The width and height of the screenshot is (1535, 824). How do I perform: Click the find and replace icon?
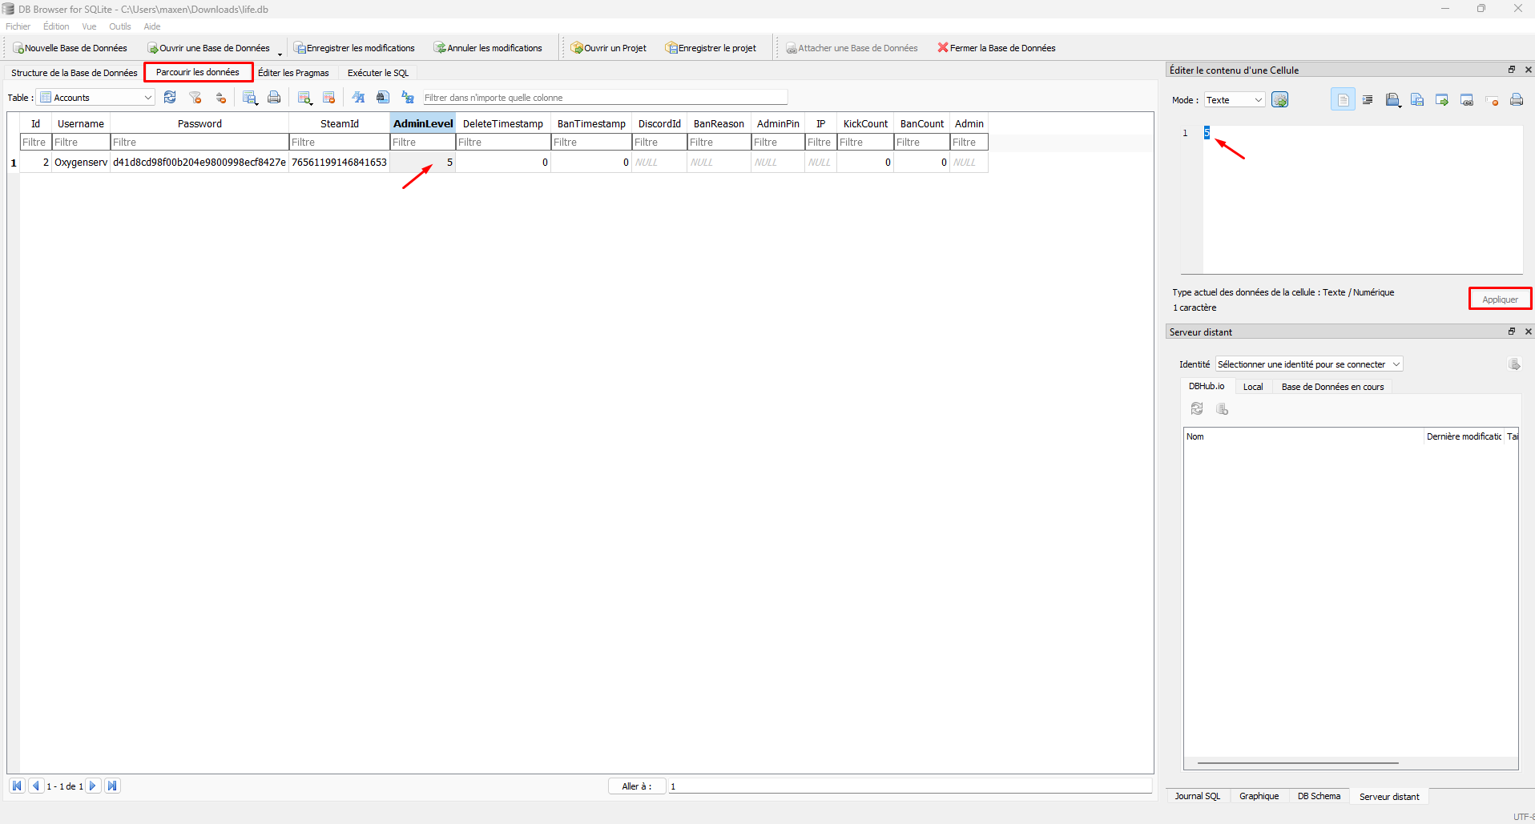(408, 98)
